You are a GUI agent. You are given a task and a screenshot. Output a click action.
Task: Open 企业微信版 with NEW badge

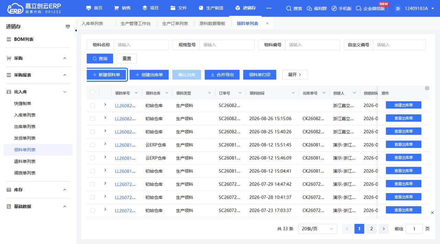pyautogui.click(x=370, y=8)
